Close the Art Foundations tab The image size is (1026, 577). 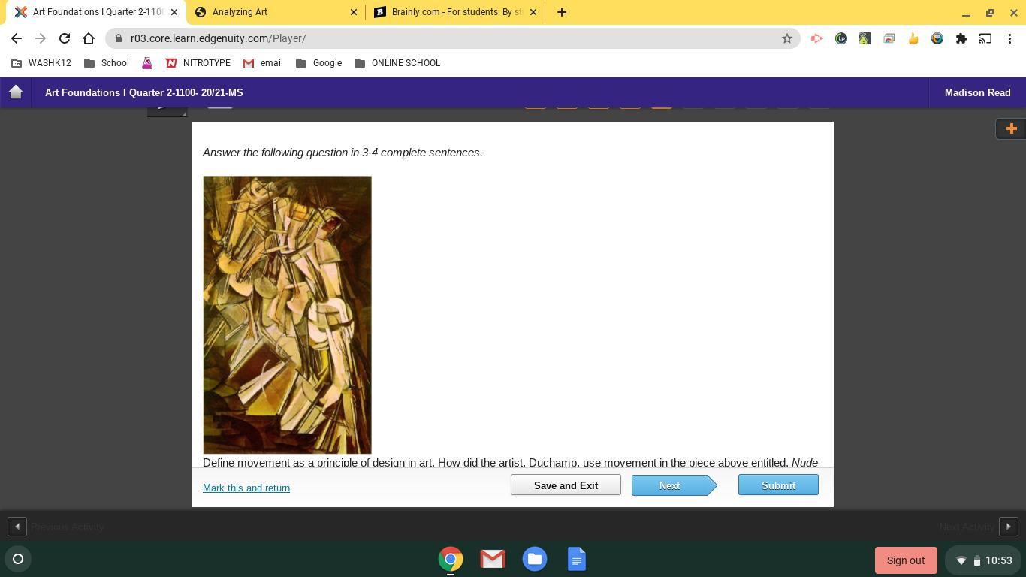click(x=174, y=12)
